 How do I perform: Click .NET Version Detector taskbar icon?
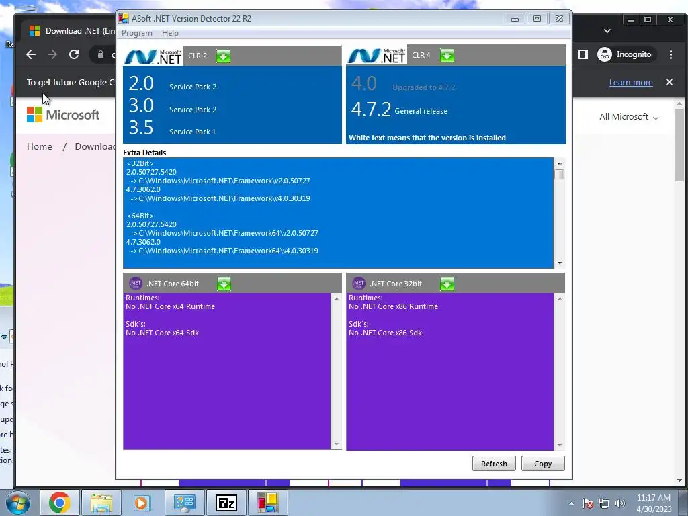point(267,503)
